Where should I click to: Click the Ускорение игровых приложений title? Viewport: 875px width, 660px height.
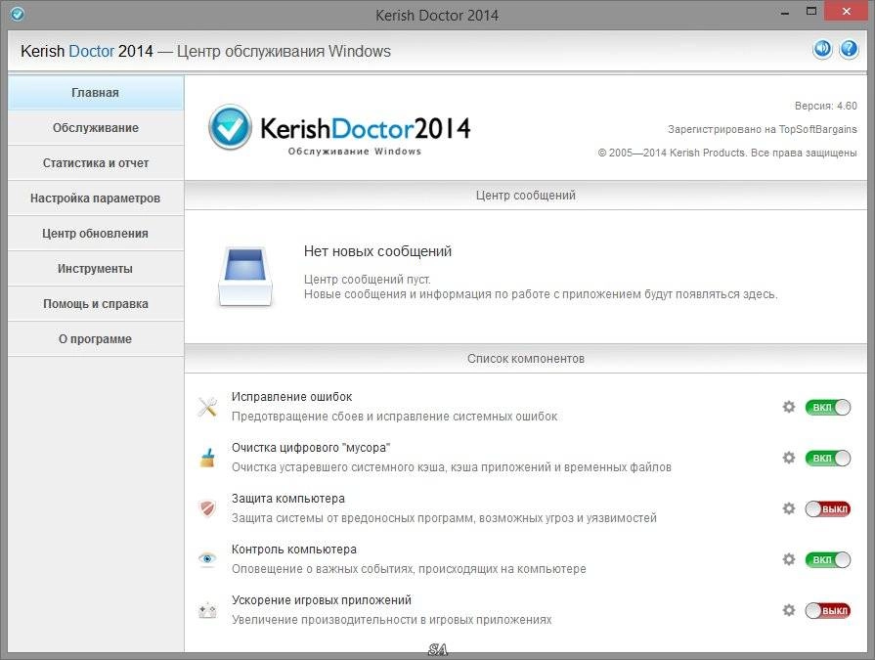(322, 599)
